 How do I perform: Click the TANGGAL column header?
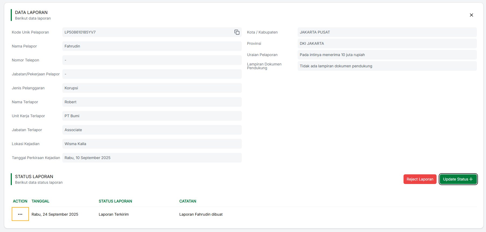(x=41, y=201)
